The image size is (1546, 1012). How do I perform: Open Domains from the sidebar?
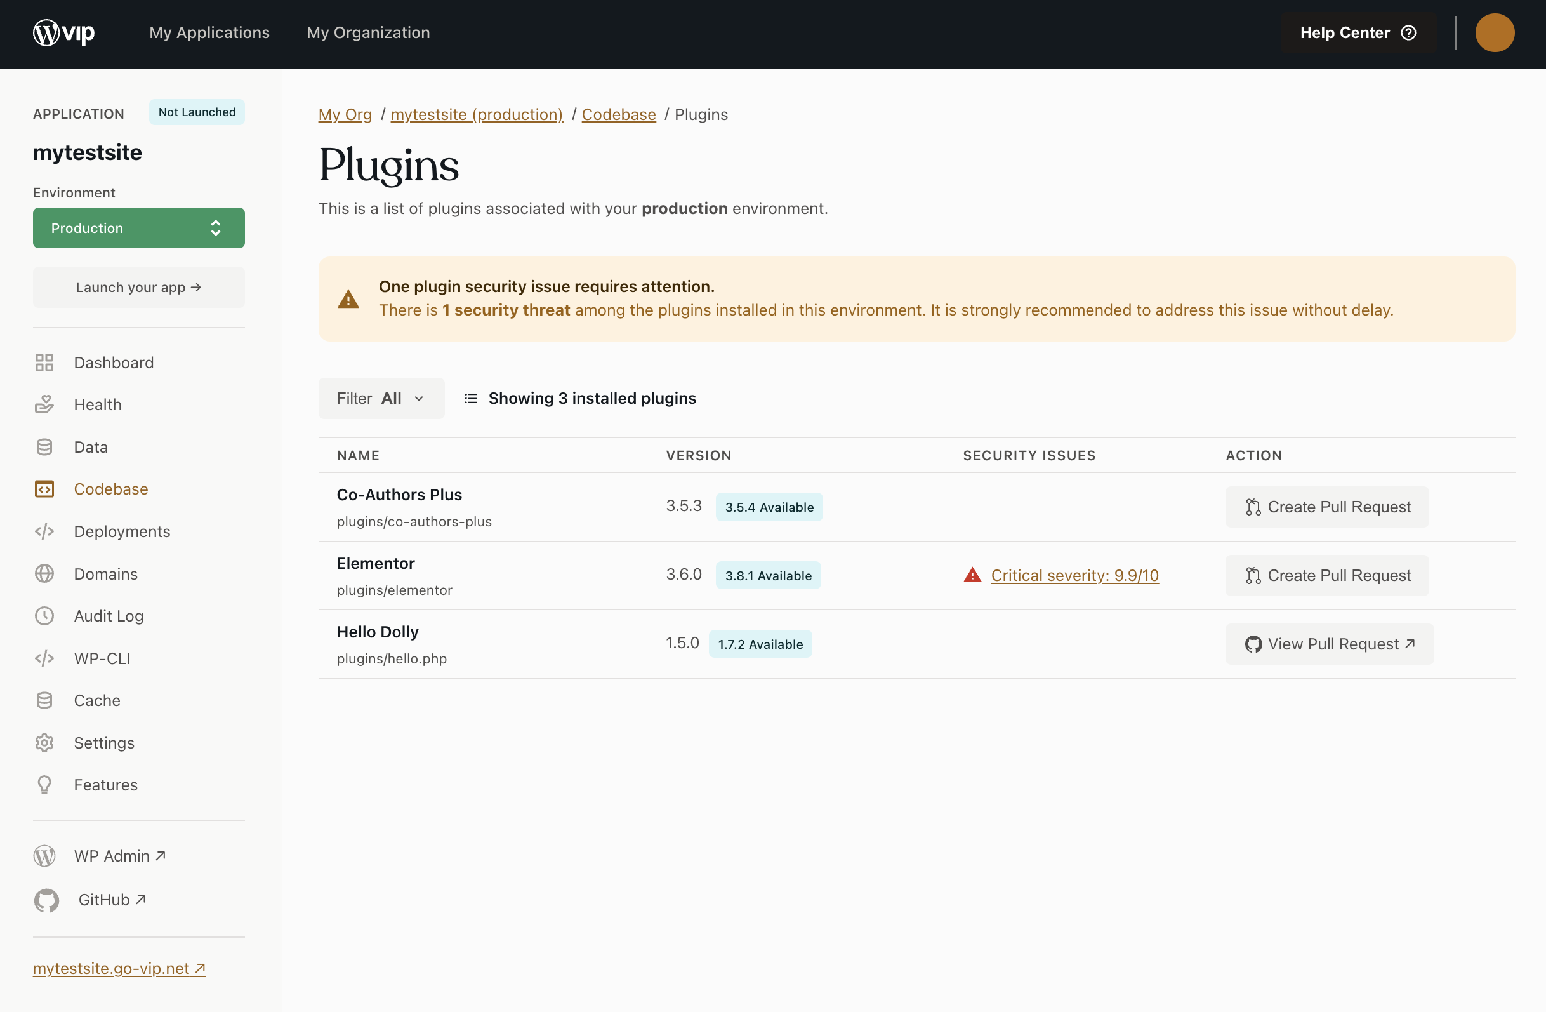point(106,574)
